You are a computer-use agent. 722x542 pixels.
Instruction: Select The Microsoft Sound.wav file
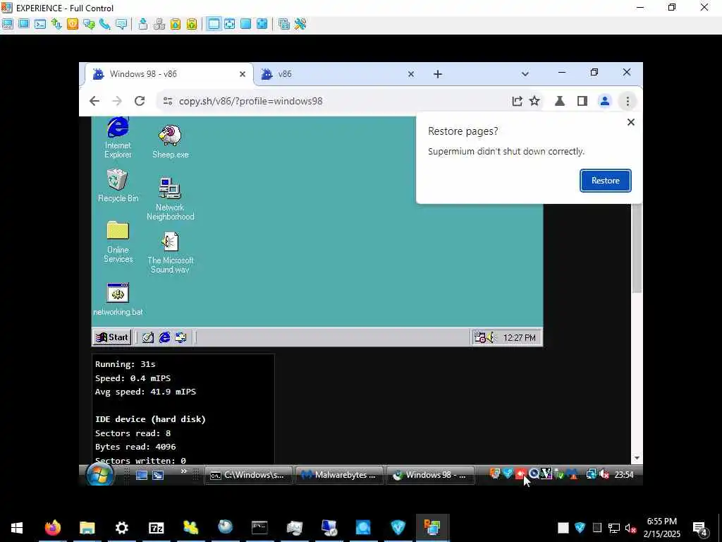click(171, 253)
